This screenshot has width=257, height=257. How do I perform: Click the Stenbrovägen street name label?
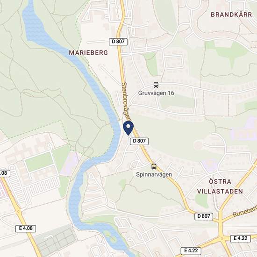(126, 101)
